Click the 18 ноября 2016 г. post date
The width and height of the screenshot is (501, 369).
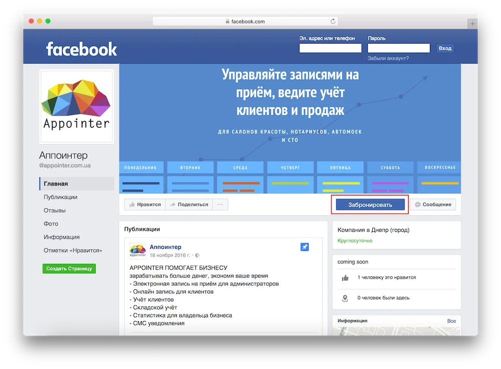coord(170,255)
